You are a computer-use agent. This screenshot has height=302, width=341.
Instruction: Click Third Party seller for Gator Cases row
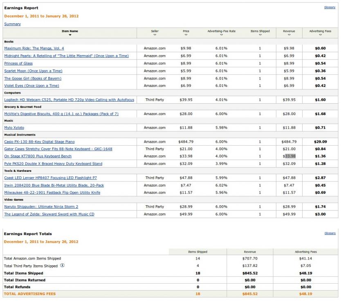coord(155,149)
